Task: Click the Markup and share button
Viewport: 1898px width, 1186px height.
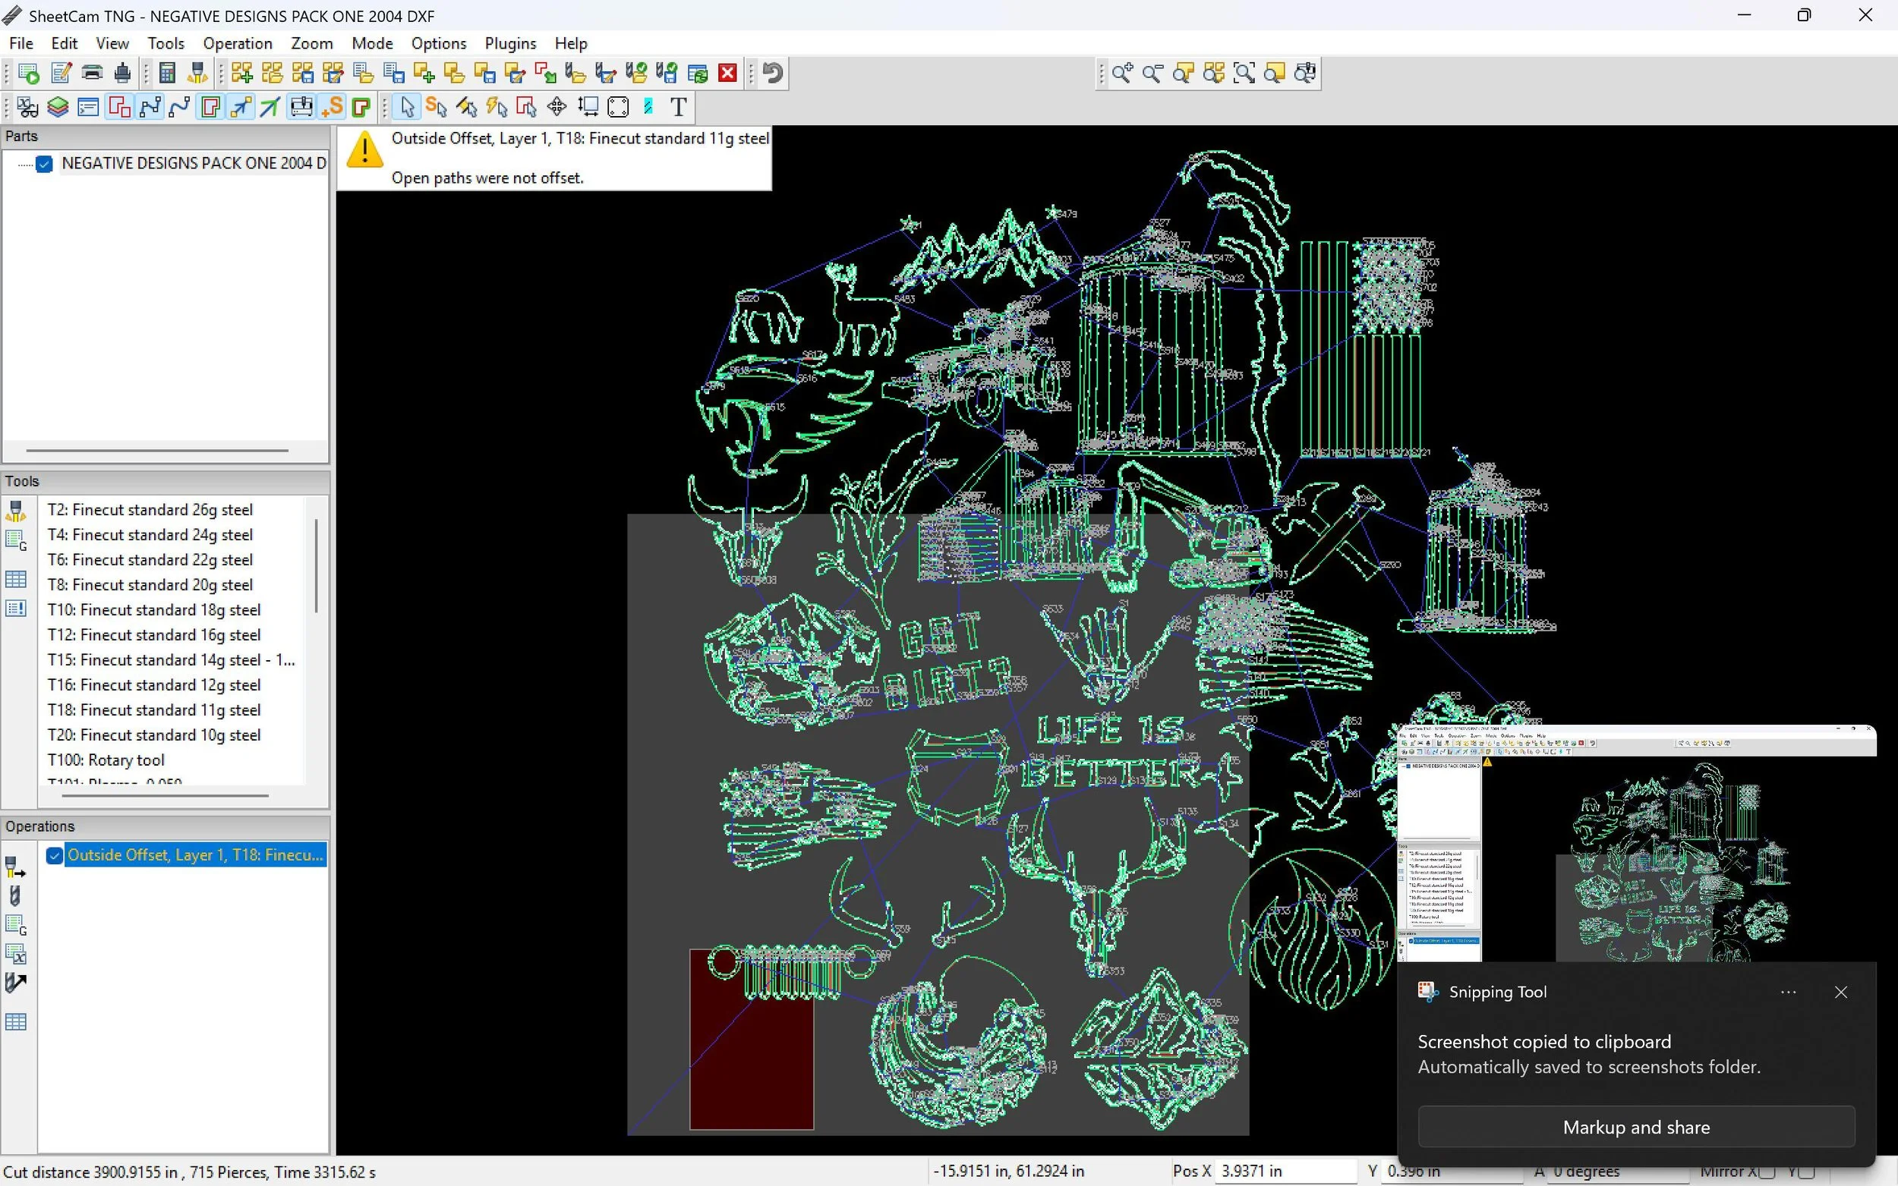Action: 1635,1127
